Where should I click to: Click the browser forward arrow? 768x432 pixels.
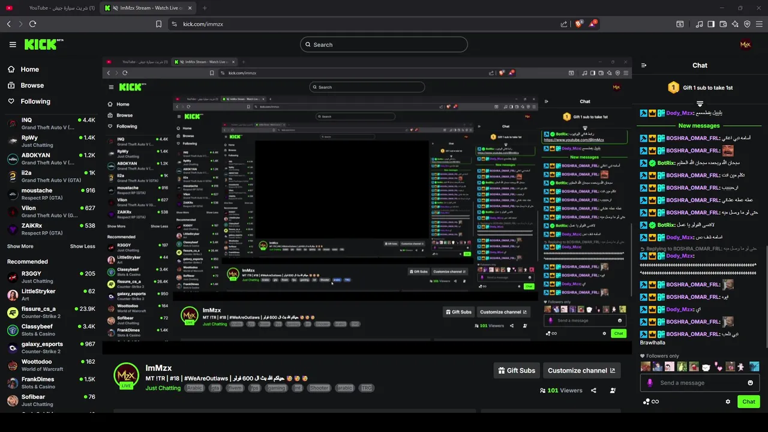(20, 24)
